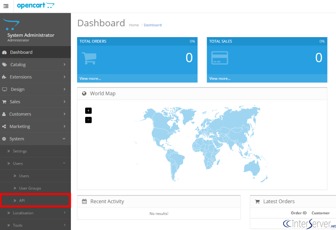Click the calendar icon beside Recent Activity
This screenshot has height=230, width=336.
84,201
